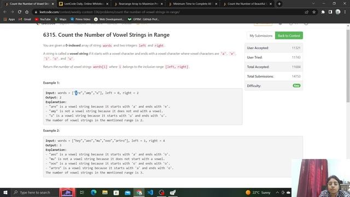Viewport: 350px width, 197px height.
Task: Switch to Chrome on the taskbar
Action: tap(139, 192)
